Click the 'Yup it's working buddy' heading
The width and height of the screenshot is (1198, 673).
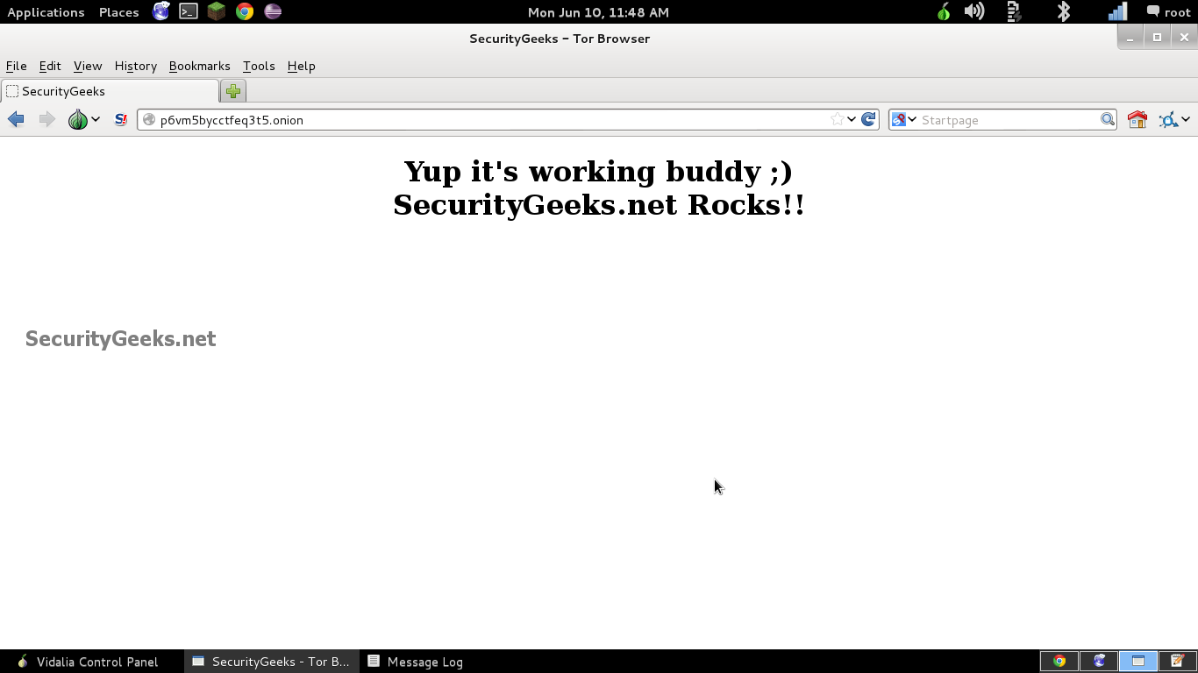tap(598, 171)
